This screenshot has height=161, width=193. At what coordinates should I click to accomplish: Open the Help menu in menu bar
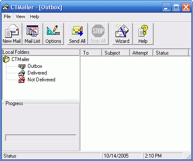click(35, 17)
